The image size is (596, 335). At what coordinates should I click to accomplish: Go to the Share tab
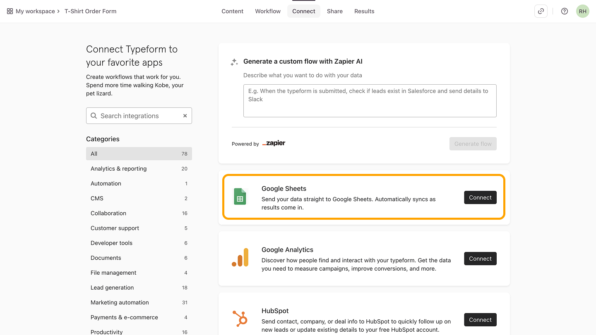pos(335,11)
